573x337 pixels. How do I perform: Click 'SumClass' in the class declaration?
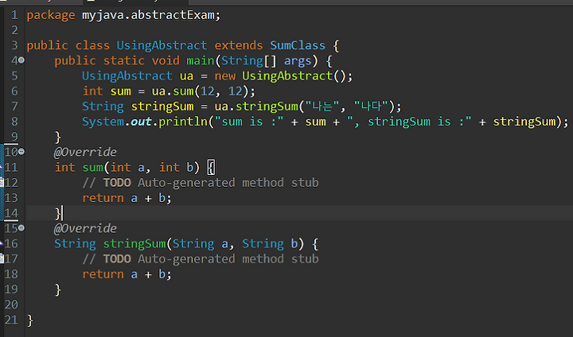(x=298, y=45)
